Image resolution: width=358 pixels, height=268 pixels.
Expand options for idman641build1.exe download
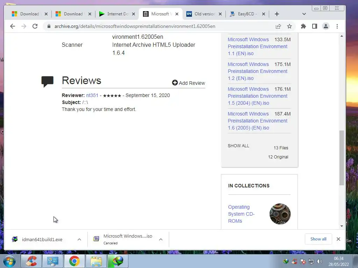pos(79,239)
